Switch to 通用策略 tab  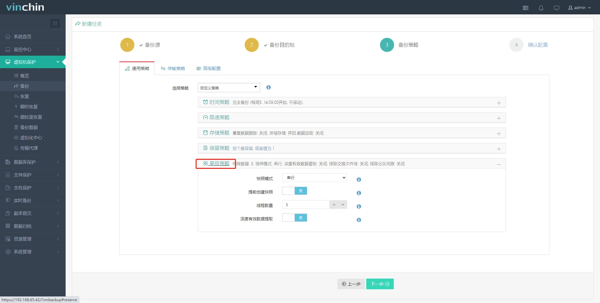coord(137,68)
